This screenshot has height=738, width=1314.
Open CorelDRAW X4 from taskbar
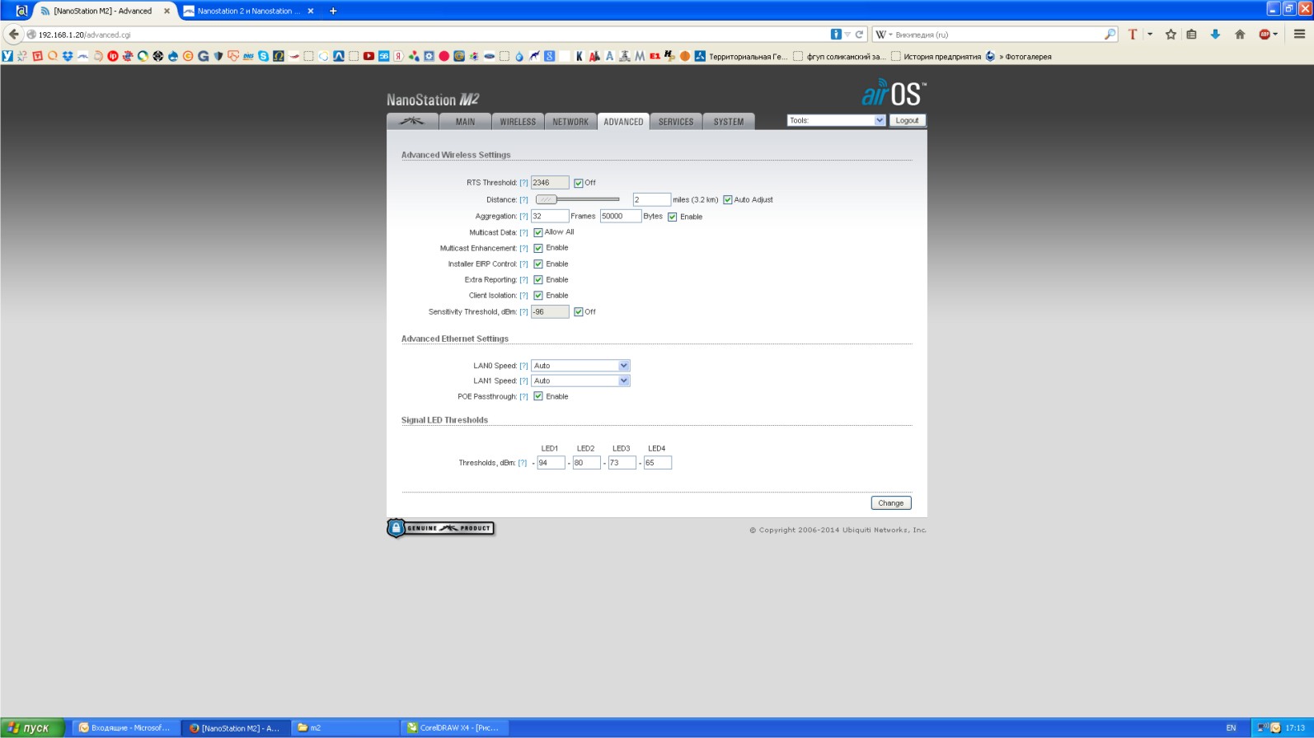[x=453, y=728]
